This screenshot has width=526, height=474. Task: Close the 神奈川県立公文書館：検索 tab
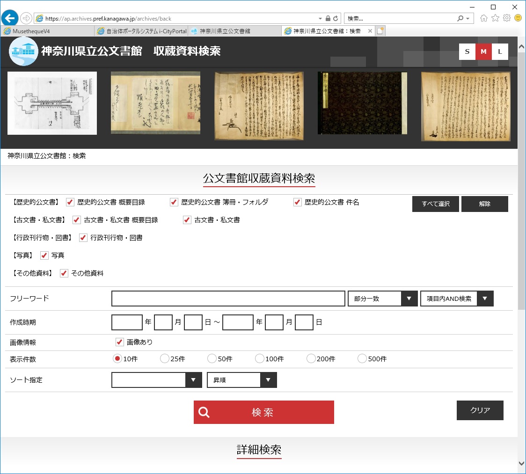tap(370, 31)
